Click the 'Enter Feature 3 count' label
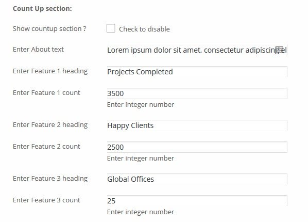Viewport: 308px width, 222px height. (46, 200)
